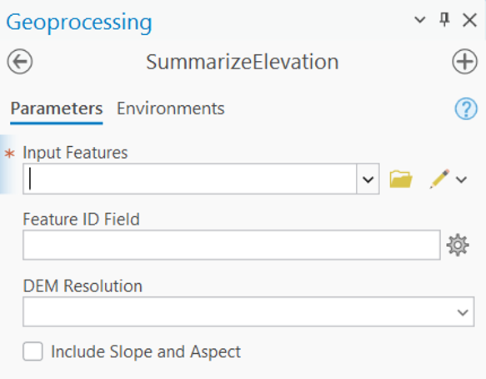Switch to the Environments tab
The width and height of the screenshot is (486, 379).
click(170, 109)
